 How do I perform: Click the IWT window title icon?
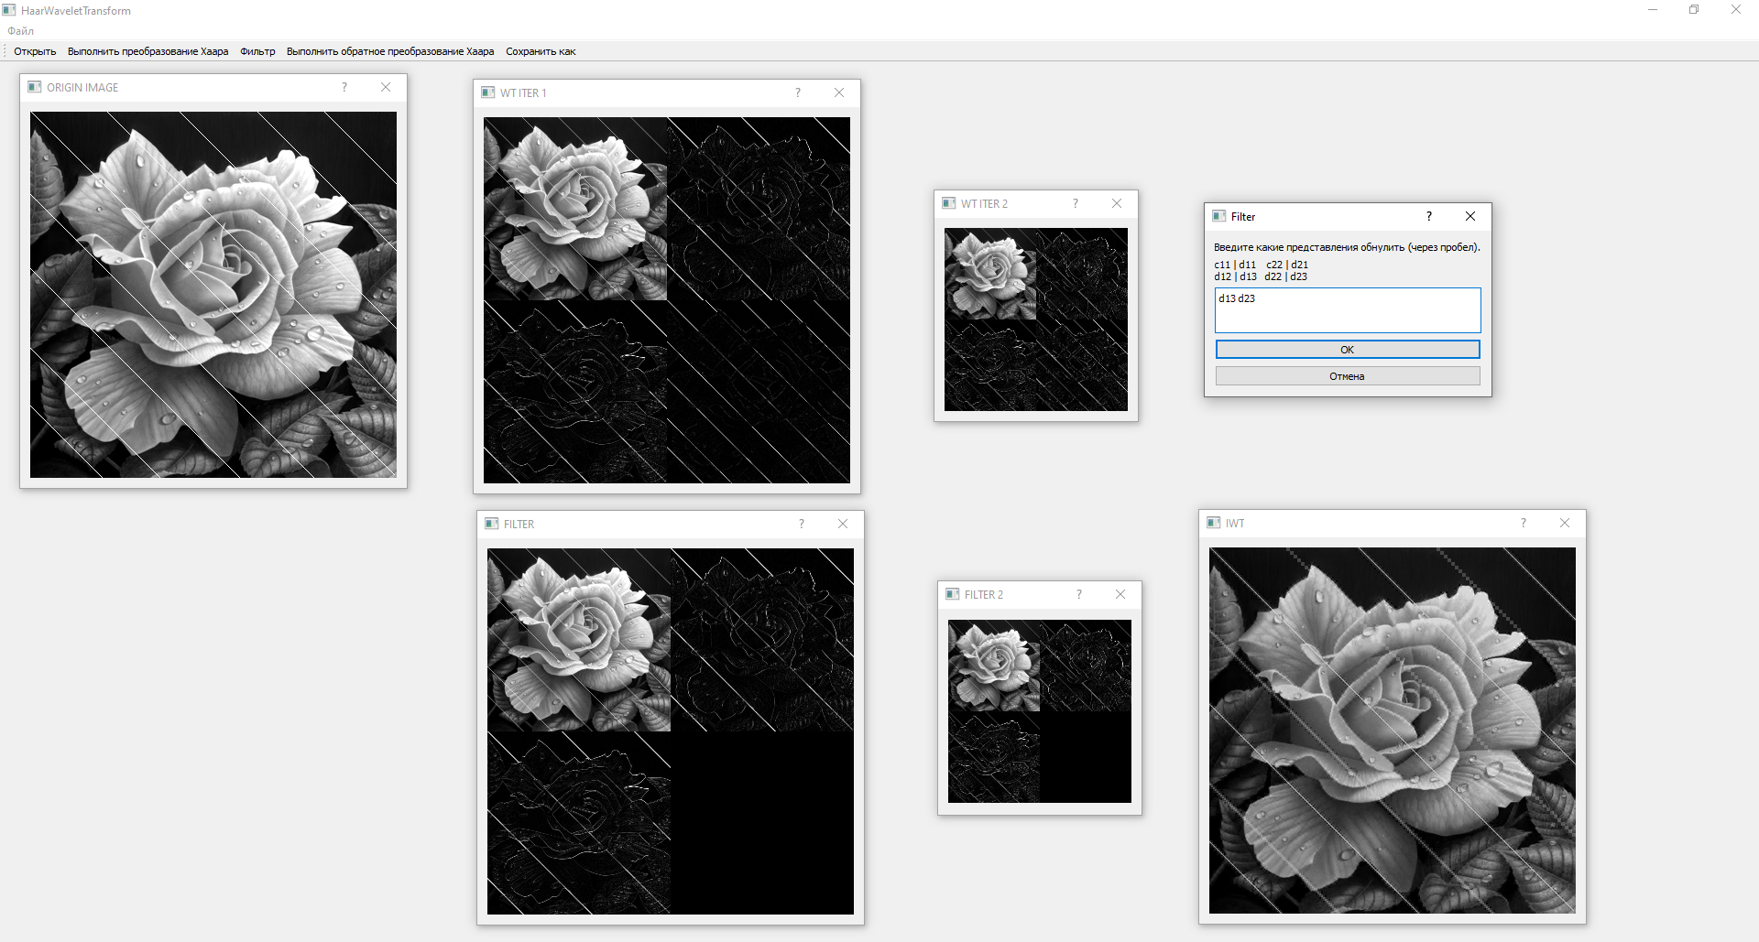coord(1214,523)
